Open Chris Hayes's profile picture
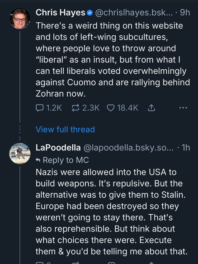 [20, 18]
